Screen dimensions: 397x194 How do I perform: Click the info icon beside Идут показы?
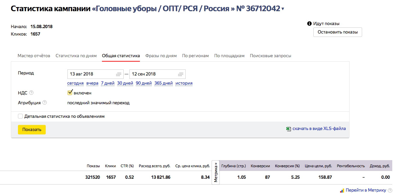pos(309,23)
